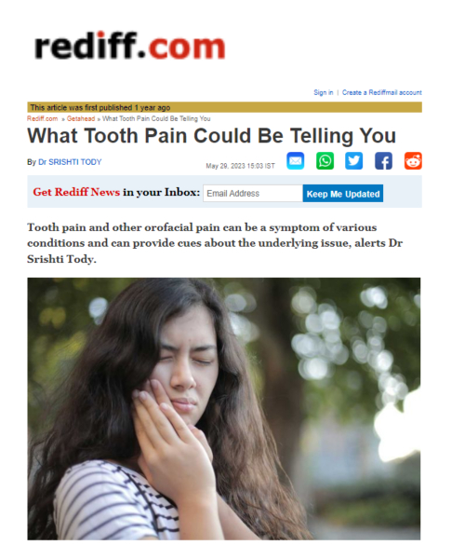Viewport: 465px width, 559px height.
Task: Click the rediff.com logo
Action: (x=130, y=46)
